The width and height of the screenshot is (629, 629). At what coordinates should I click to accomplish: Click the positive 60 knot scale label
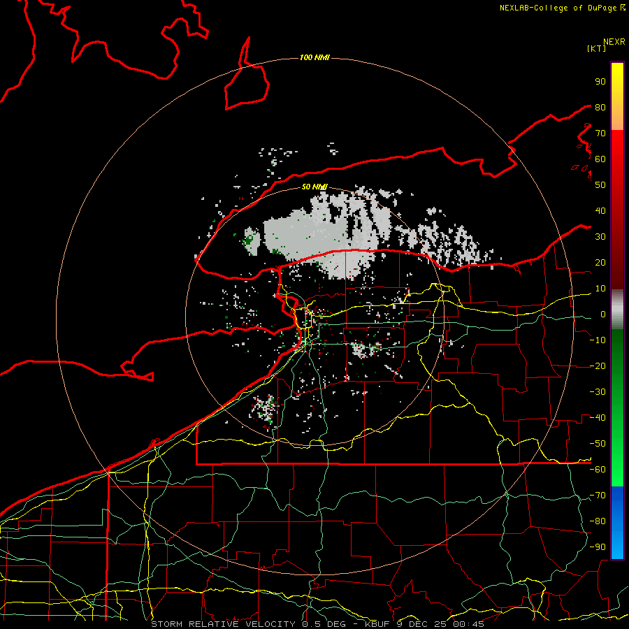[600, 159]
